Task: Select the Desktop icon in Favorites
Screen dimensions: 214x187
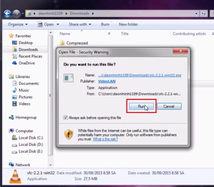Action: 25,43
